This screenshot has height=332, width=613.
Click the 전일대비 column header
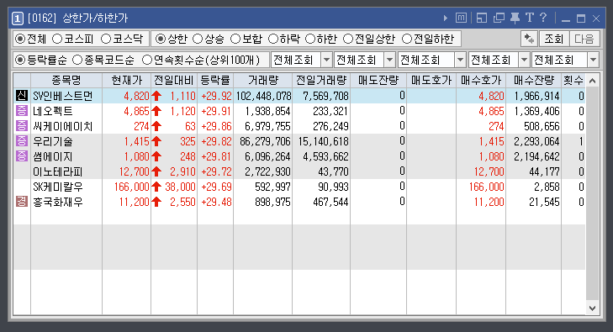click(174, 81)
